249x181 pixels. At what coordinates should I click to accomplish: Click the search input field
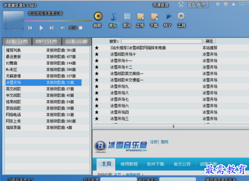click(x=162, y=41)
